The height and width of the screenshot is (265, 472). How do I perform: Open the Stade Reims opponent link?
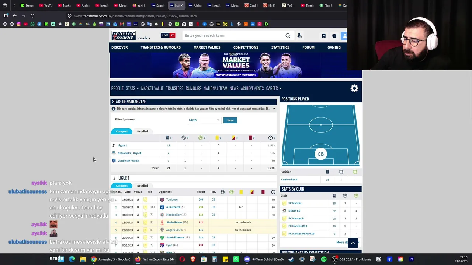coord(174,222)
